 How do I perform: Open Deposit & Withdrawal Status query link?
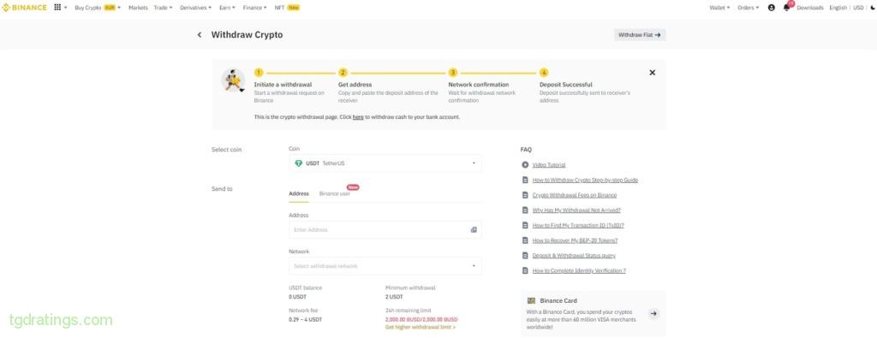click(x=574, y=255)
